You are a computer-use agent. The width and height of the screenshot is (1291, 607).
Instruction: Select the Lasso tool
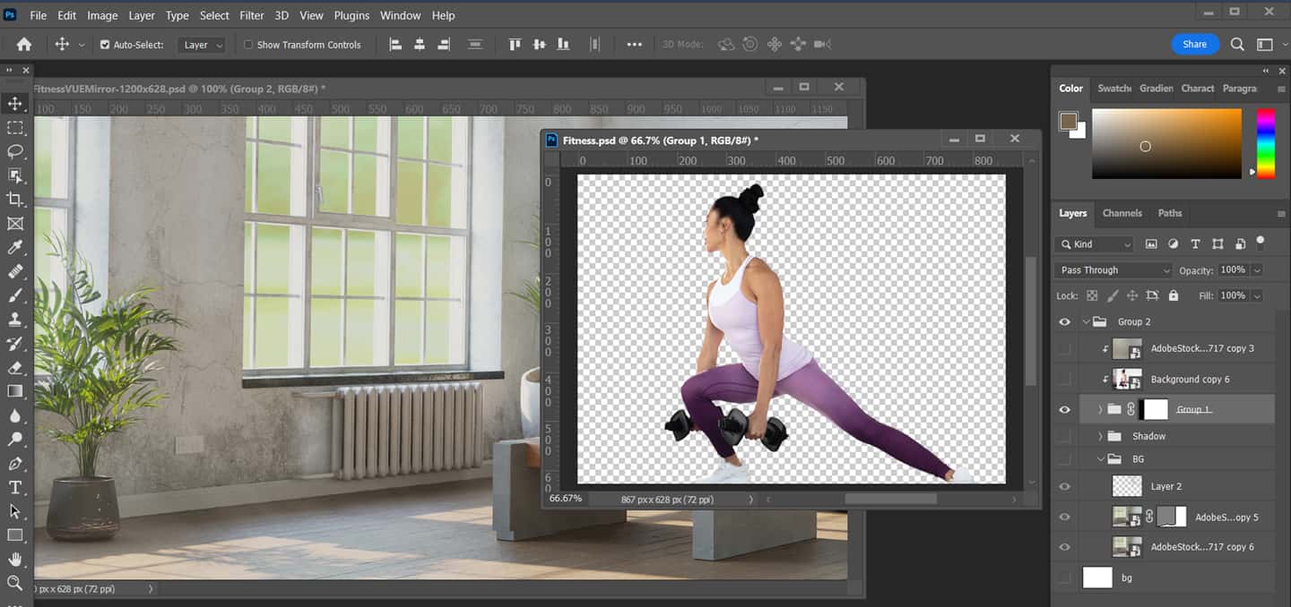(x=15, y=151)
